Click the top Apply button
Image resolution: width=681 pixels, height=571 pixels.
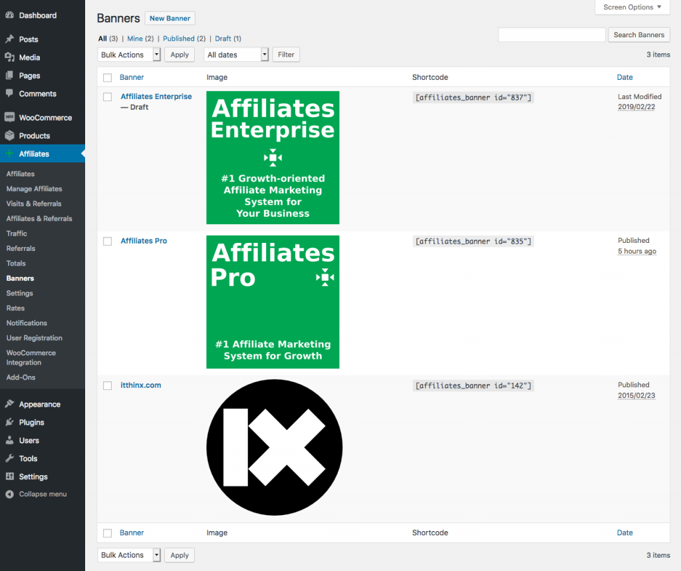pyautogui.click(x=180, y=55)
